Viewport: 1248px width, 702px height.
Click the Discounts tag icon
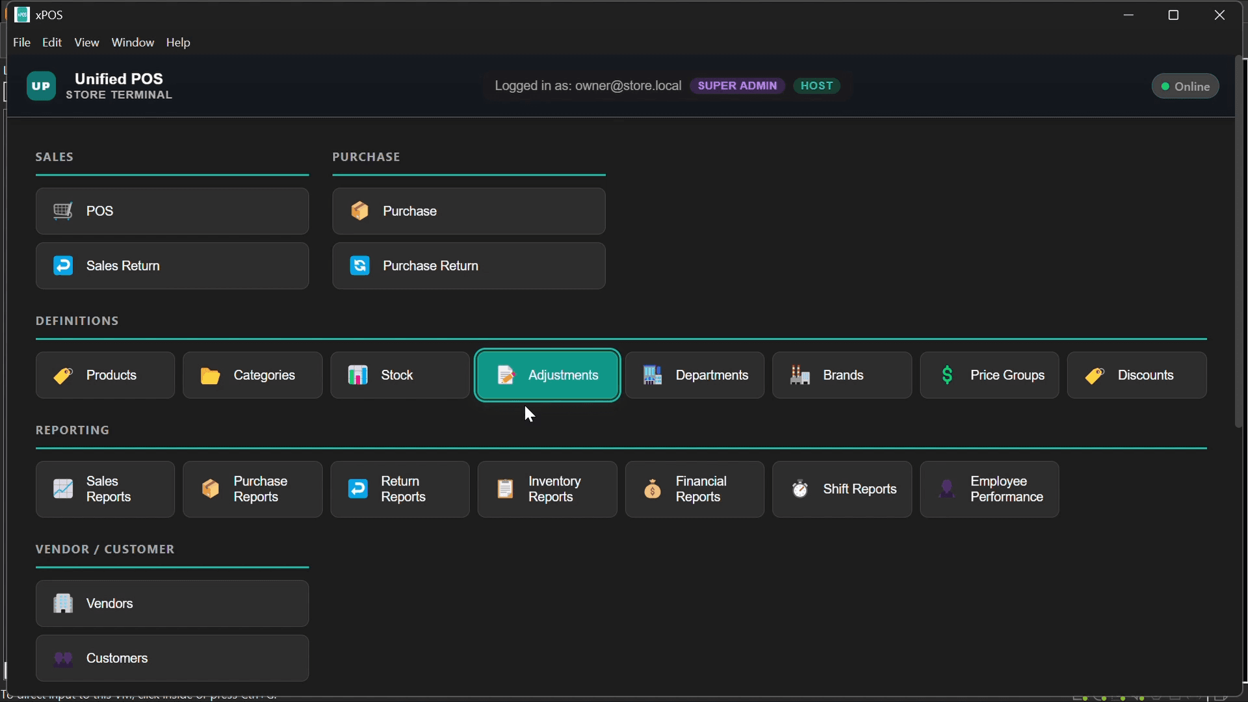tap(1095, 375)
